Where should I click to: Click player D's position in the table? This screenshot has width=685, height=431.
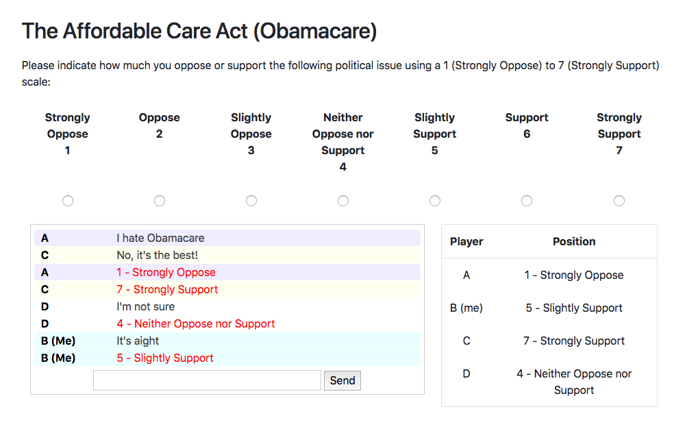pyautogui.click(x=574, y=382)
